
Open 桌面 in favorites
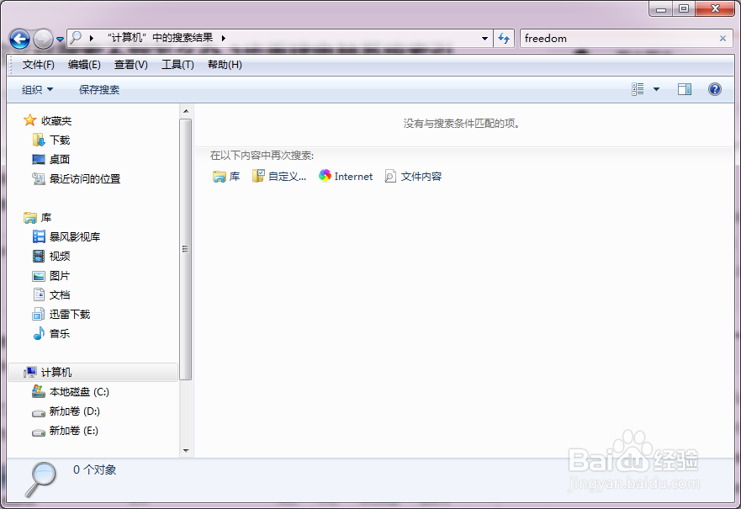coord(51,159)
